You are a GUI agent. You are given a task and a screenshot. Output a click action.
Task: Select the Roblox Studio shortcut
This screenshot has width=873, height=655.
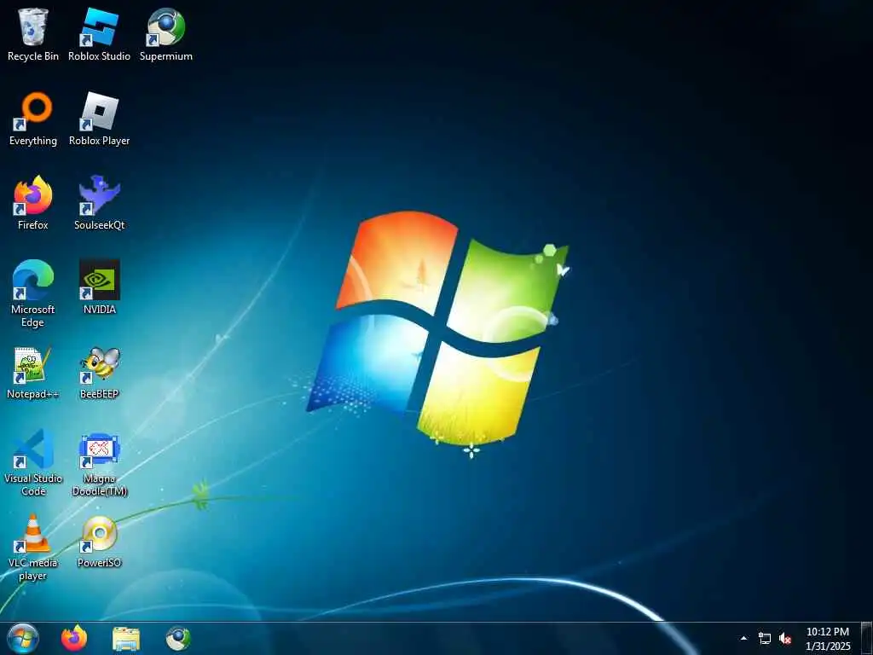99,34
